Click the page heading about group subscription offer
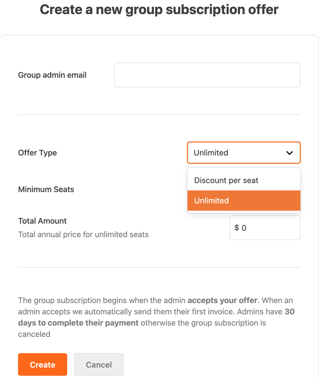 159,10
